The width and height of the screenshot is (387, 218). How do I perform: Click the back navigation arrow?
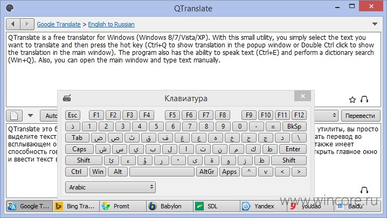pyautogui.click(x=13, y=24)
